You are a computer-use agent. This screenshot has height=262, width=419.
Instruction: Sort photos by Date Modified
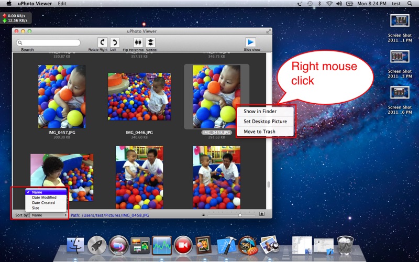coord(46,198)
